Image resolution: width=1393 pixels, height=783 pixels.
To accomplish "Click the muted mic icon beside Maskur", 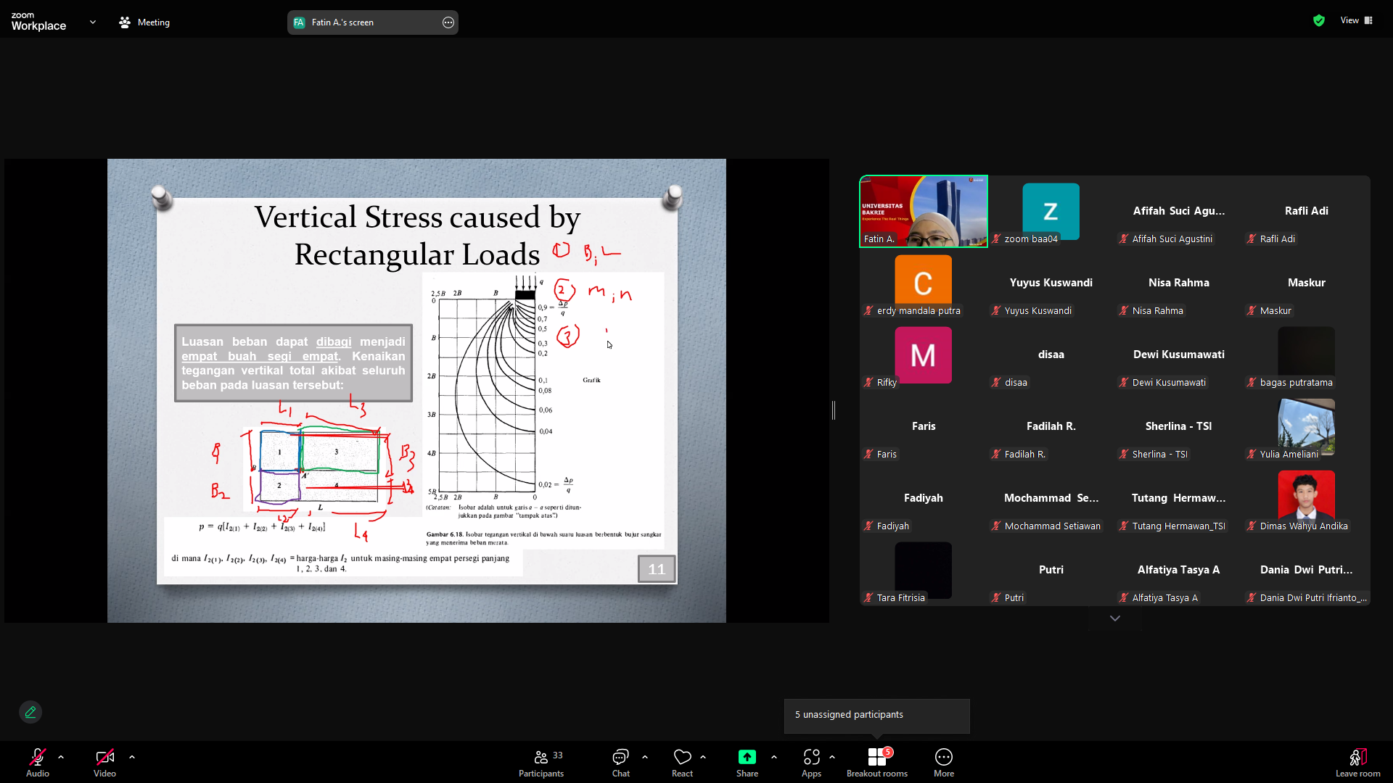I will pyautogui.click(x=1252, y=310).
